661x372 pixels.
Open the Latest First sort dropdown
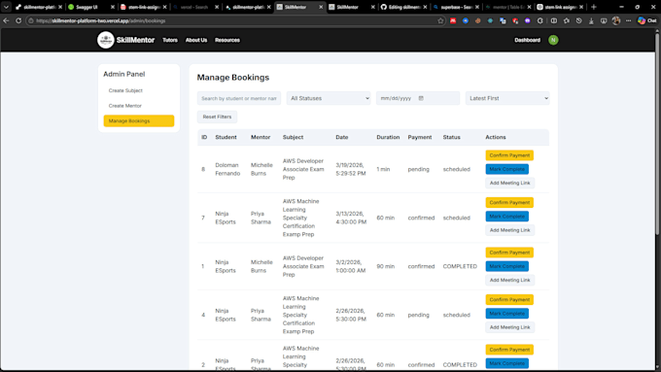tap(507, 98)
